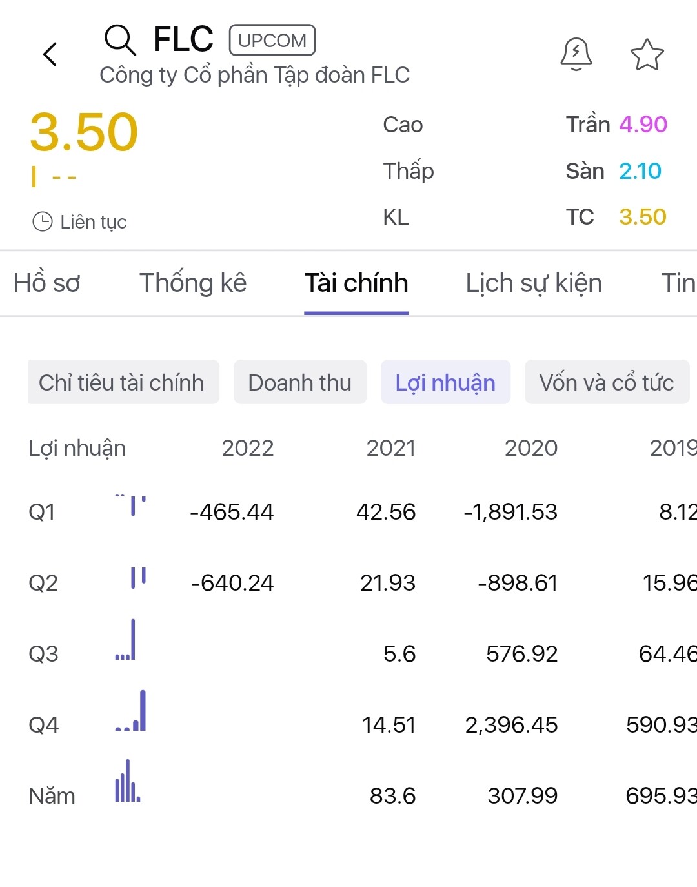Tap the clock icon beside Liên tục
This screenshot has width=697, height=887.
pyautogui.click(x=43, y=221)
